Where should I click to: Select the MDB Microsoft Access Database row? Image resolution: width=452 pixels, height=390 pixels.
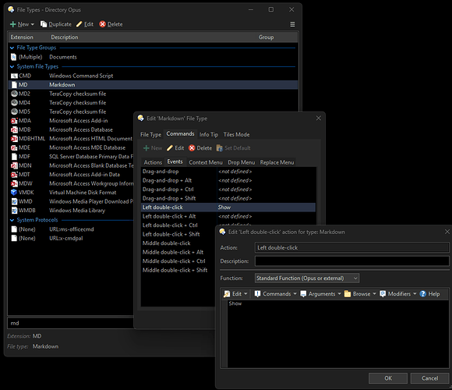[x=72, y=129]
